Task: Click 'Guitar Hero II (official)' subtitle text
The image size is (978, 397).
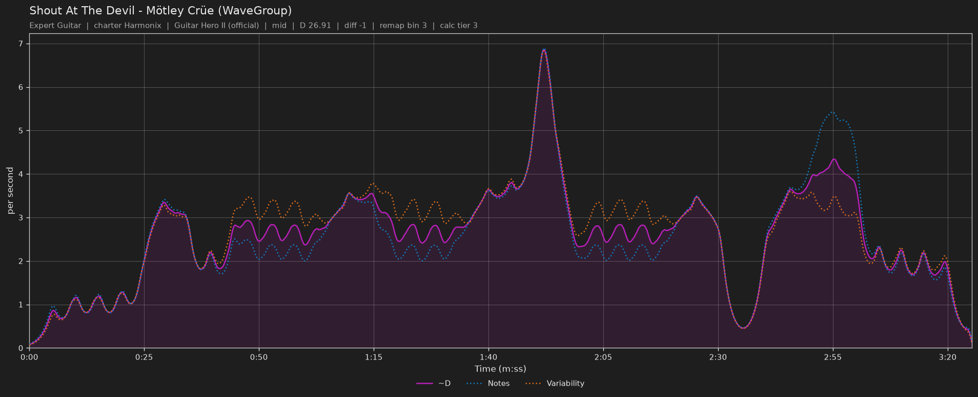Action: (x=217, y=26)
